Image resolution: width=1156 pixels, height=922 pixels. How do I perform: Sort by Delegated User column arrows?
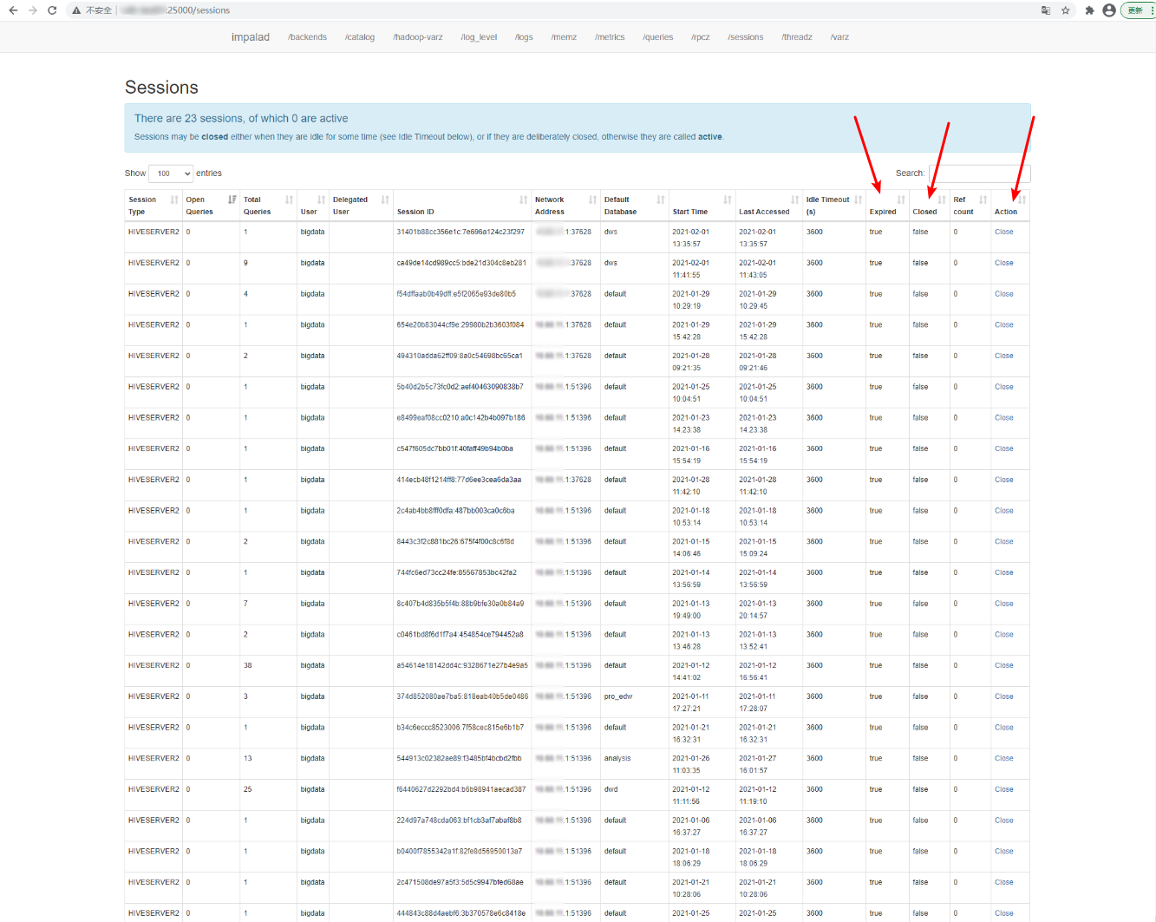pyautogui.click(x=385, y=199)
